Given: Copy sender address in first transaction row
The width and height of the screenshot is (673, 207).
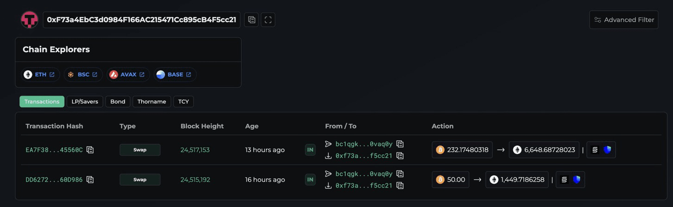Looking at the screenshot, I should 400,144.
